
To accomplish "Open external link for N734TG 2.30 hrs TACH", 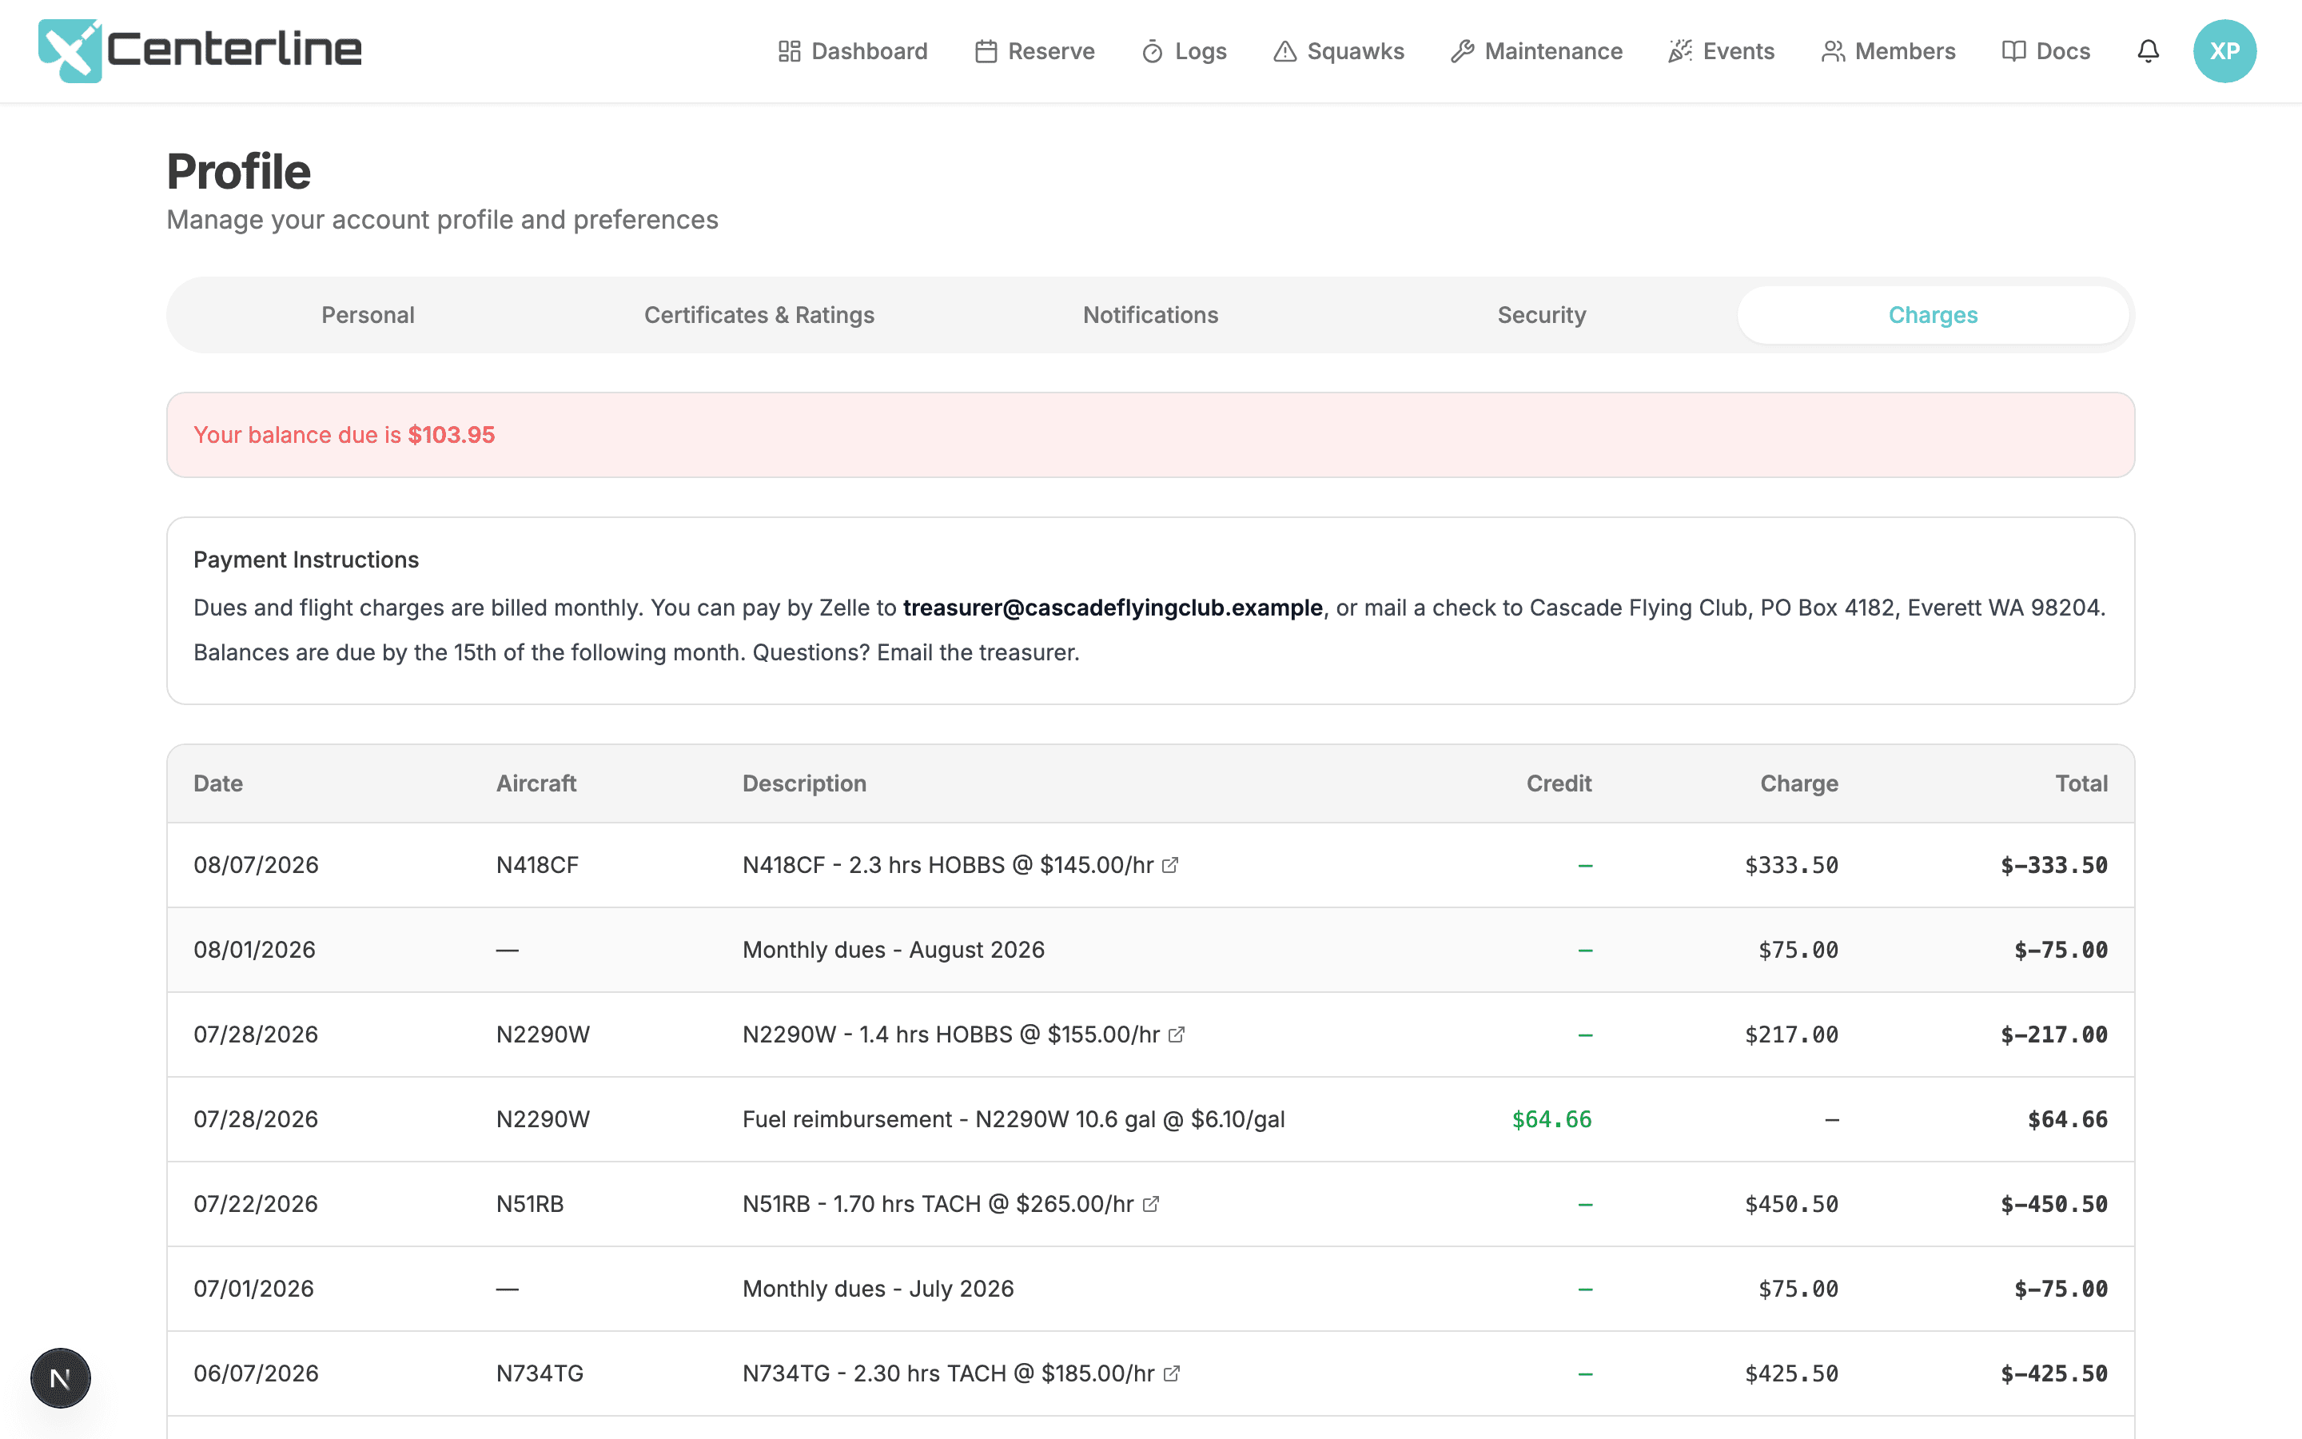I will point(1172,1373).
